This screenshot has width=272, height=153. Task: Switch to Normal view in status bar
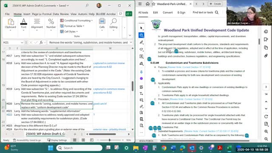pyautogui.click(x=75, y=140)
